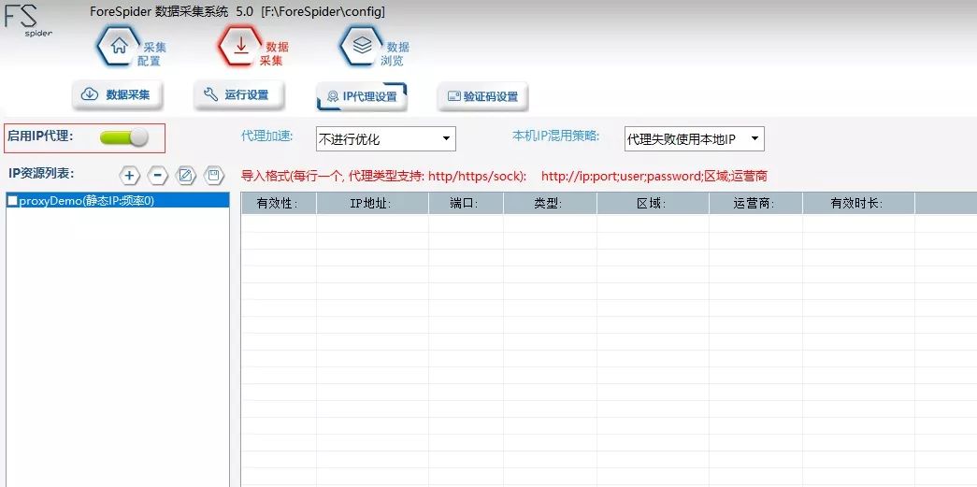Open the 采集配置 home hexagon icon
The width and height of the screenshot is (977, 487).
tap(119, 47)
